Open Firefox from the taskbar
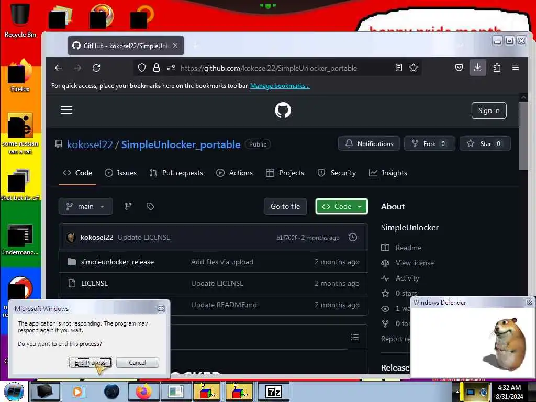 (x=144, y=392)
